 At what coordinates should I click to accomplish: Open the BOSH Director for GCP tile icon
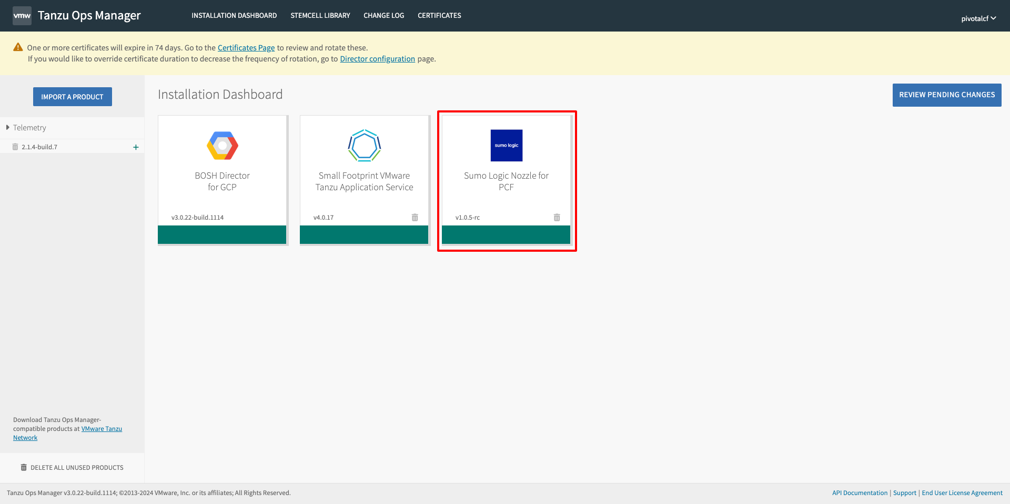(222, 146)
